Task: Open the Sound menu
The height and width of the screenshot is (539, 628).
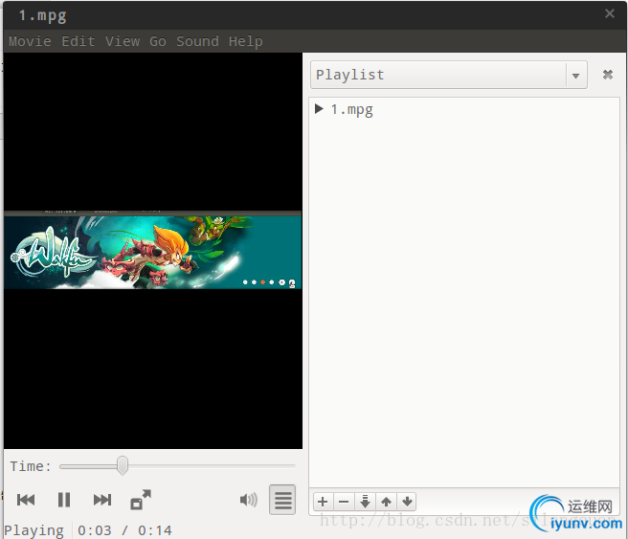Action: pos(198,41)
